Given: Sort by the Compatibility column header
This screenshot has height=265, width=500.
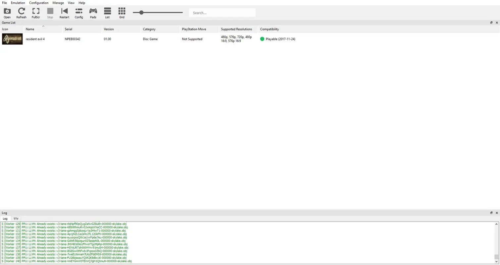Looking at the screenshot, I should [x=269, y=29].
